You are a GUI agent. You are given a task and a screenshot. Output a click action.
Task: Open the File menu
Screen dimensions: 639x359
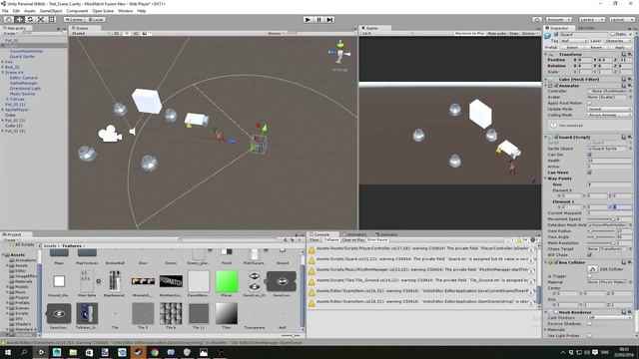pyautogui.click(x=5, y=11)
